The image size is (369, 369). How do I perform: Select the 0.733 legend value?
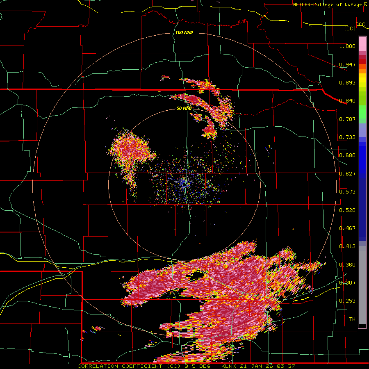click(347, 137)
